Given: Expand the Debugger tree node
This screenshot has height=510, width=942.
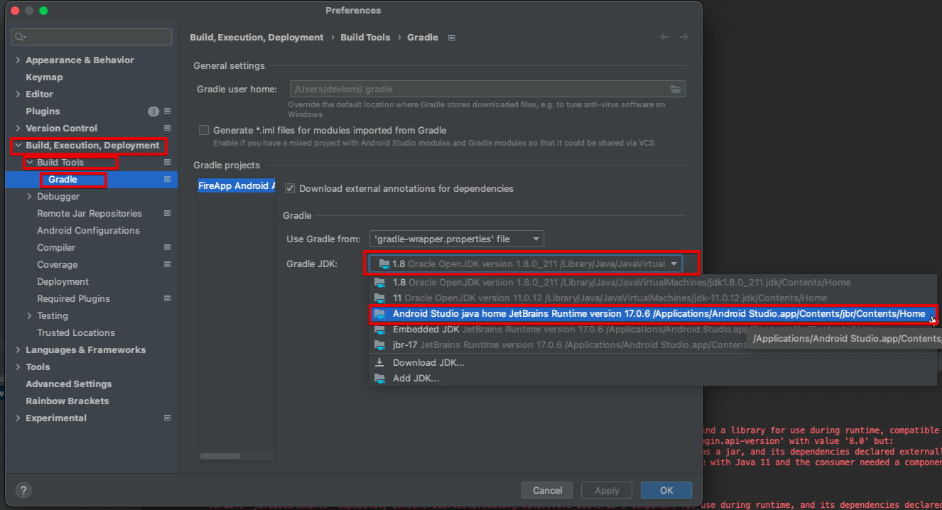Looking at the screenshot, I should coord(29,197).
